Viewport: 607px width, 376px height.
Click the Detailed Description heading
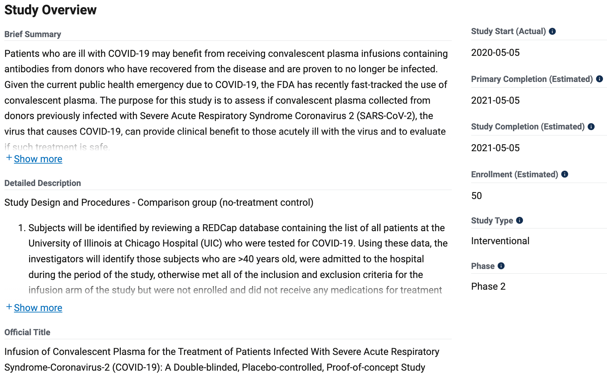[42, 183]
